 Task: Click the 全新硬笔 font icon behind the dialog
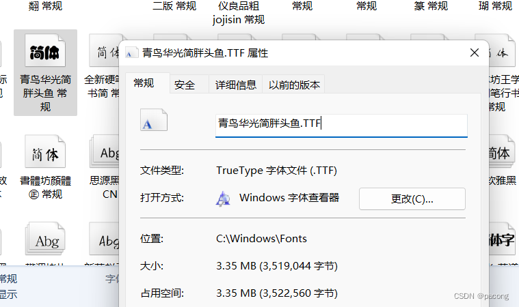[x=104, y=50]
